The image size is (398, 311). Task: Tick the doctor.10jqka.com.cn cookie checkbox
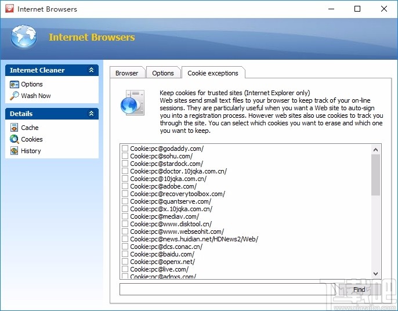(x=125, y=171)
